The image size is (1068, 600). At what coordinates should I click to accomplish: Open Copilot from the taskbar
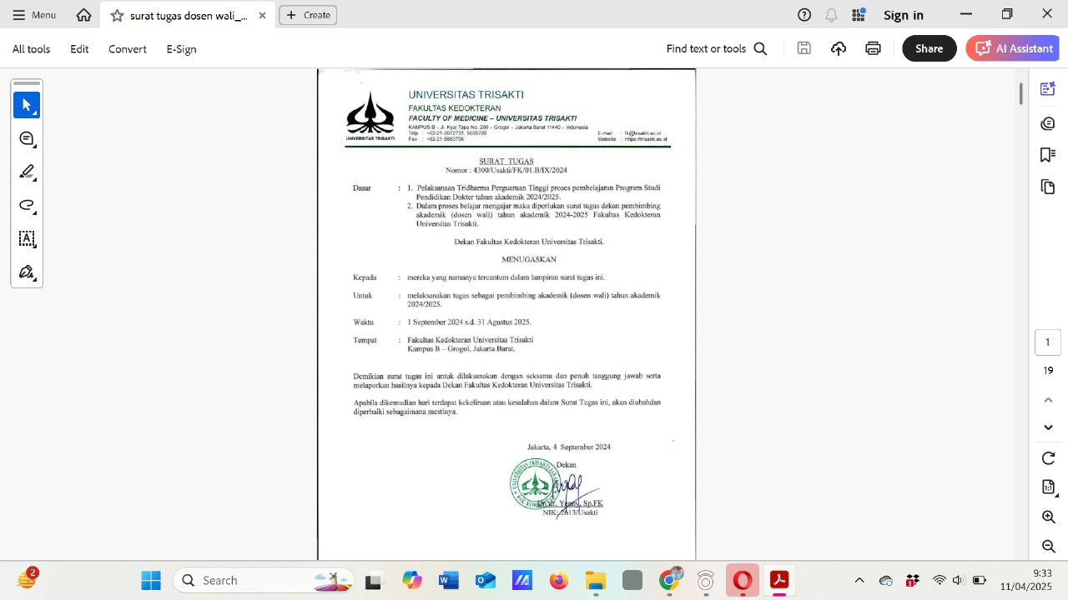click(x=412, y=580)
